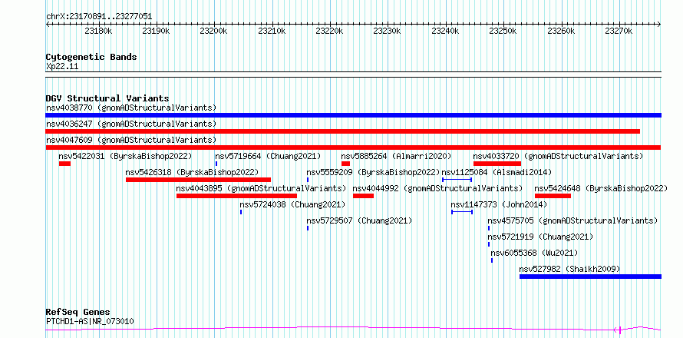The height and width of the screenshot is (338, 683).
Task: Click the red nsv5424648 variant bar
Action: (553, 196)
